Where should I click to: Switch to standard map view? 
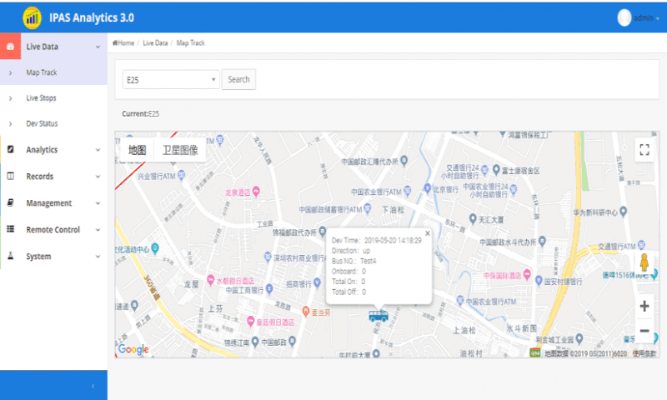point(138,151)
